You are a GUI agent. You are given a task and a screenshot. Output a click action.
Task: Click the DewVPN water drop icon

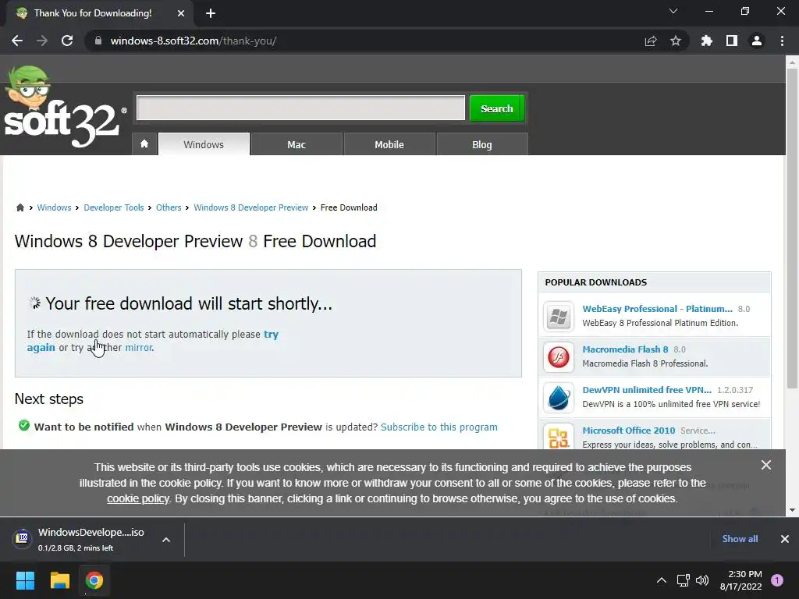click(559, 397)
